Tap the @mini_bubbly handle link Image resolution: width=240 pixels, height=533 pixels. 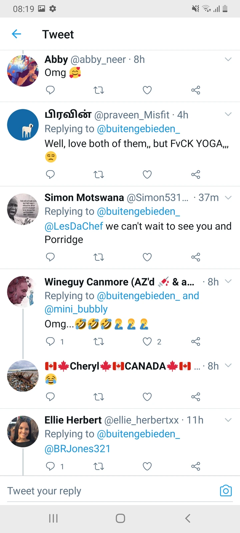76,309
